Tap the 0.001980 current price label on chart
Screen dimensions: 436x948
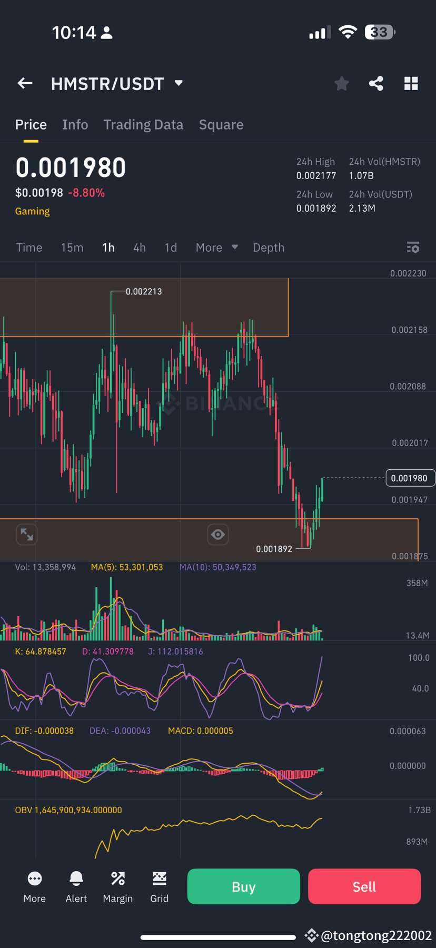pyautogui.click(x=410, y=478)
